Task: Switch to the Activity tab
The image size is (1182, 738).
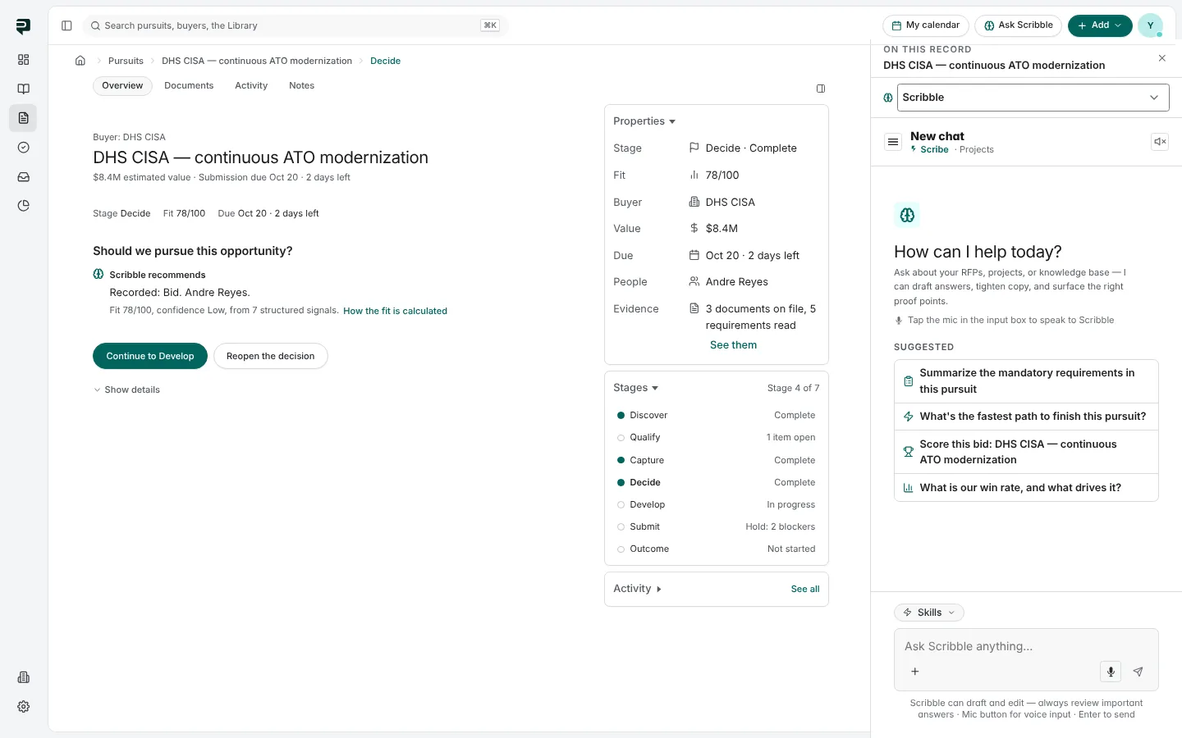Action: [x=251, y=85]
